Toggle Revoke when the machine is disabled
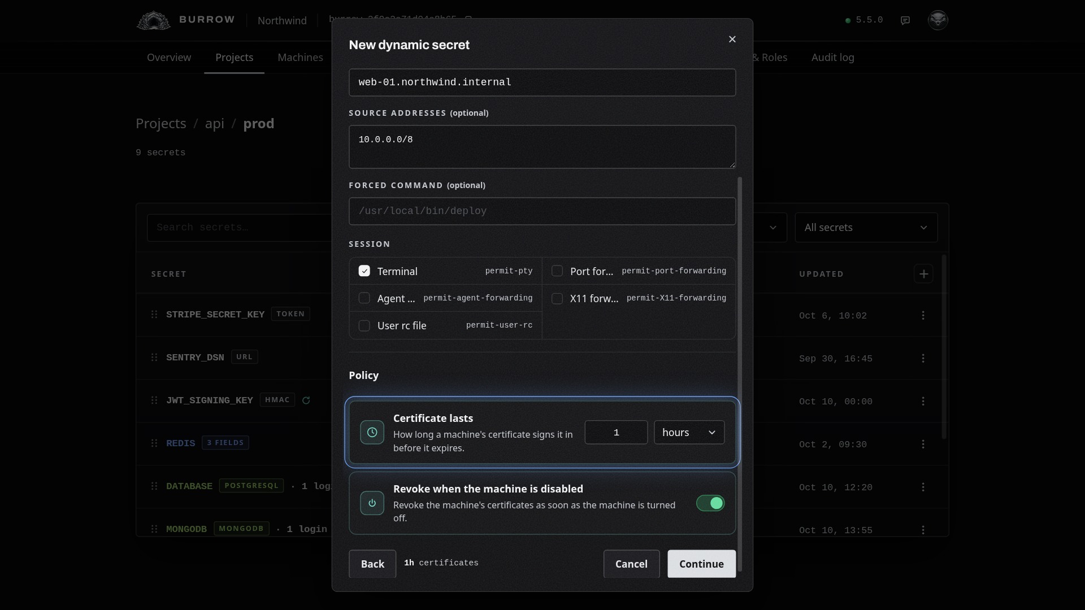The width and height of the screenshot is (1085, 610). [710, 503]
